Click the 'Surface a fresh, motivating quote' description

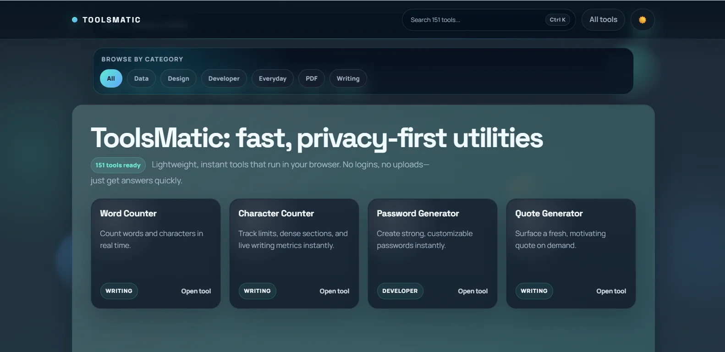(x=560, y=239)
